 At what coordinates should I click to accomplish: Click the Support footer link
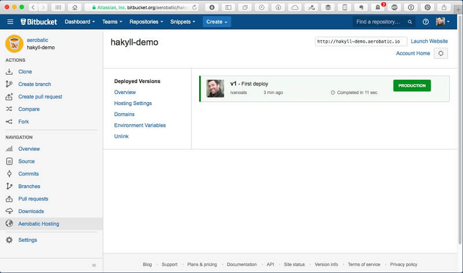click(x=170, y=264)
